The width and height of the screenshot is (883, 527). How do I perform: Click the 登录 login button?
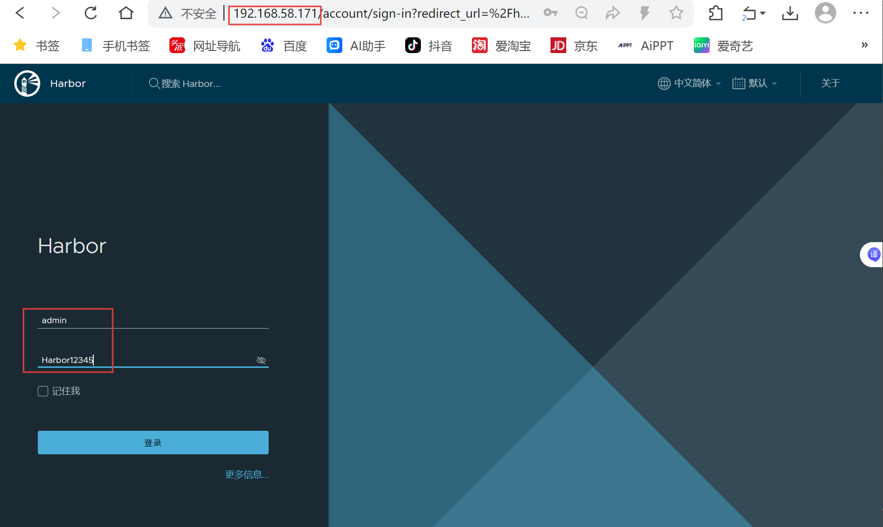coord(153,443)
